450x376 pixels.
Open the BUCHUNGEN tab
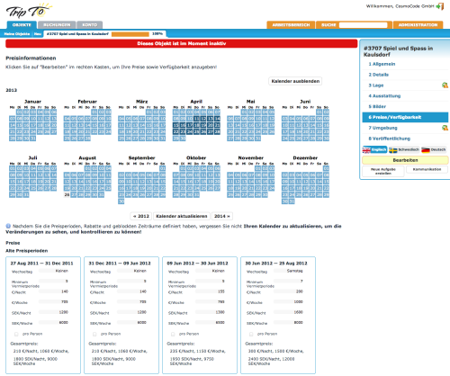57,25
